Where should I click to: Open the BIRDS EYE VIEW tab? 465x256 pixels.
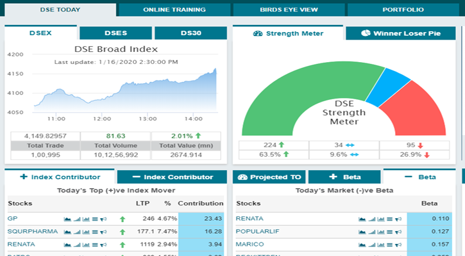288,10
